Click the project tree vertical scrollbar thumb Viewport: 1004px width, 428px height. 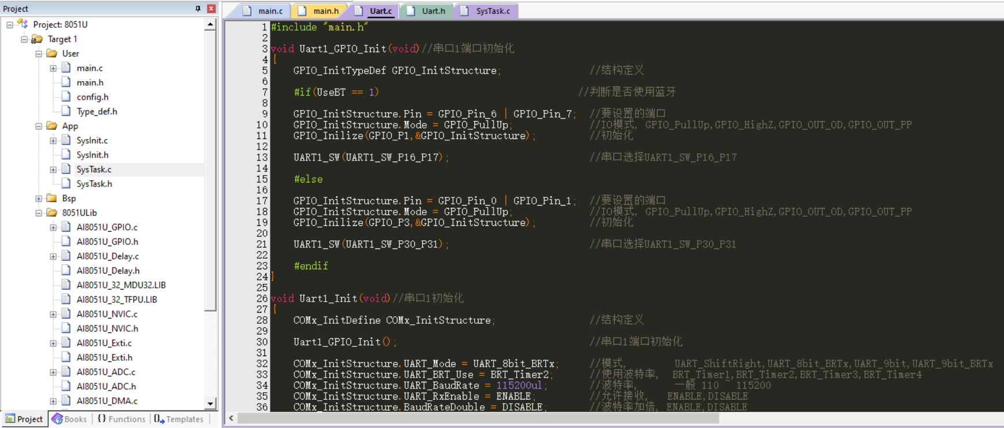point(211,171)
